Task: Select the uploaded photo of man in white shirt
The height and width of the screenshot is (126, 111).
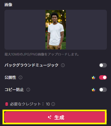Action: 56,30
